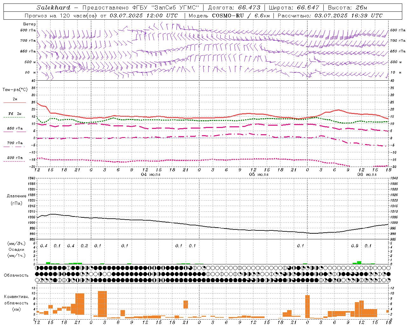Image resolution: width=407 pixels, height=325 pixels.
Task: Click the Конвективн. label
Action: 17,297
